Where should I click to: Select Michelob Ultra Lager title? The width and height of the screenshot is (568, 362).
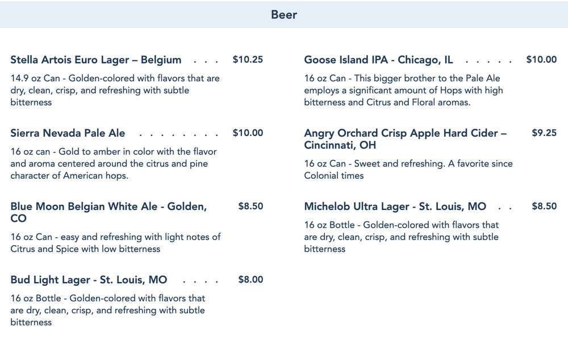[395, 207]
